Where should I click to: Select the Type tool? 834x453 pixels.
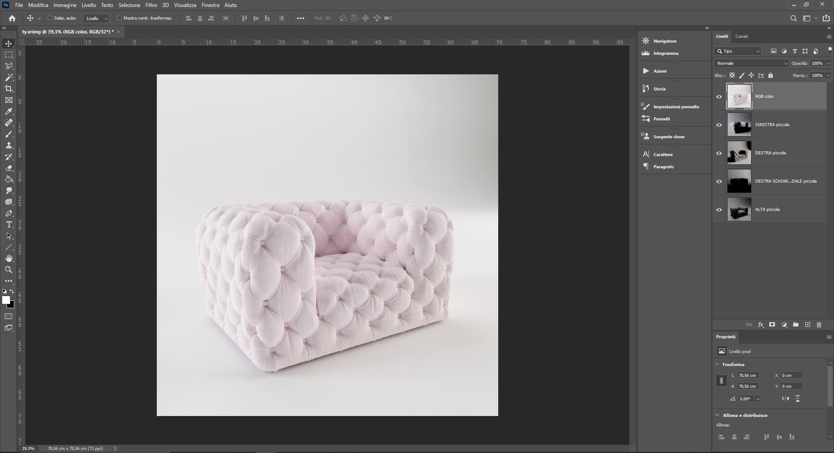coord(9,225)
